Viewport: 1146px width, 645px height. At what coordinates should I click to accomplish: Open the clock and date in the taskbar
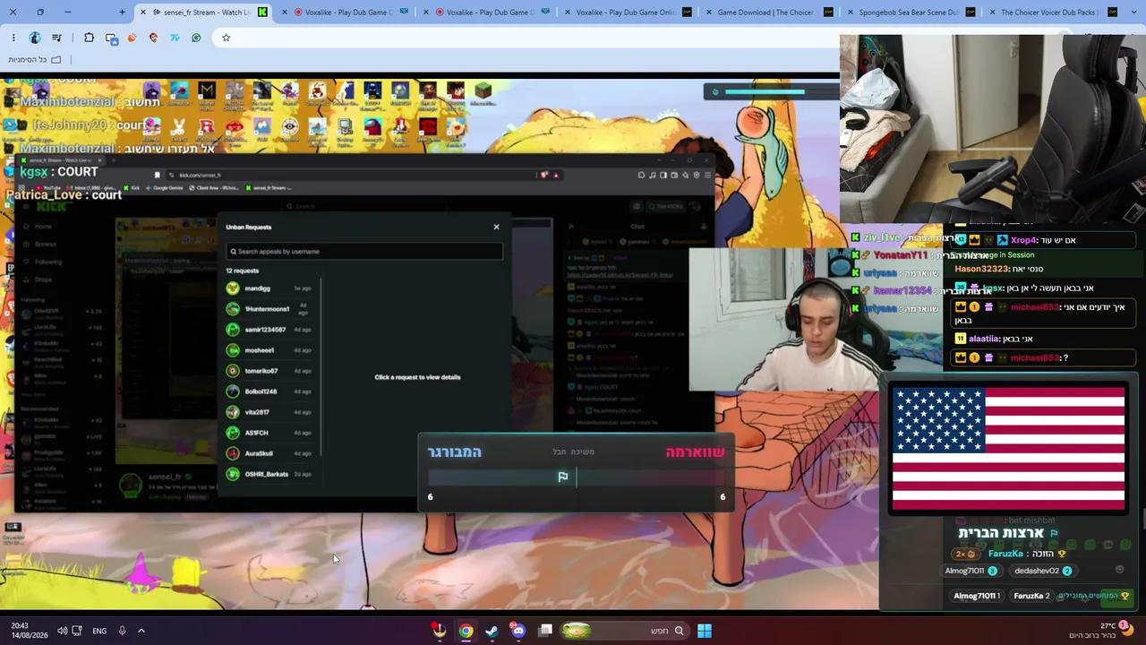(x=28, y=631)
